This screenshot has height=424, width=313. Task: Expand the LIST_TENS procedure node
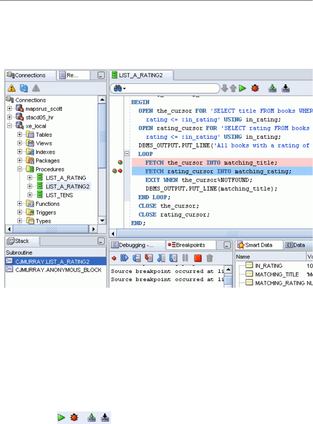30,195
